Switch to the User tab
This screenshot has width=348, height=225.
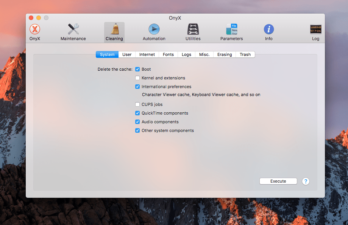126,54
